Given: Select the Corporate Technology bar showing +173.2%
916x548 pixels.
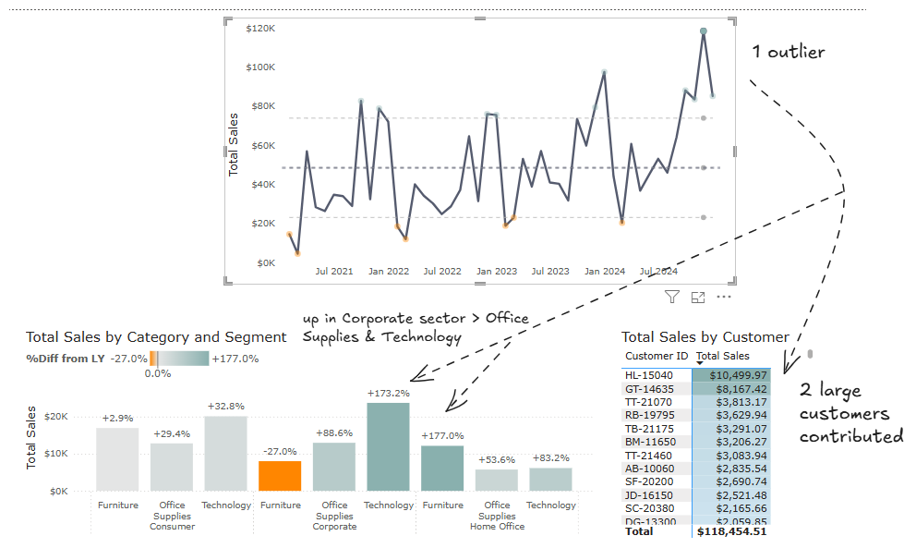Looking at the screenshot, I should [x=388, y=446].
